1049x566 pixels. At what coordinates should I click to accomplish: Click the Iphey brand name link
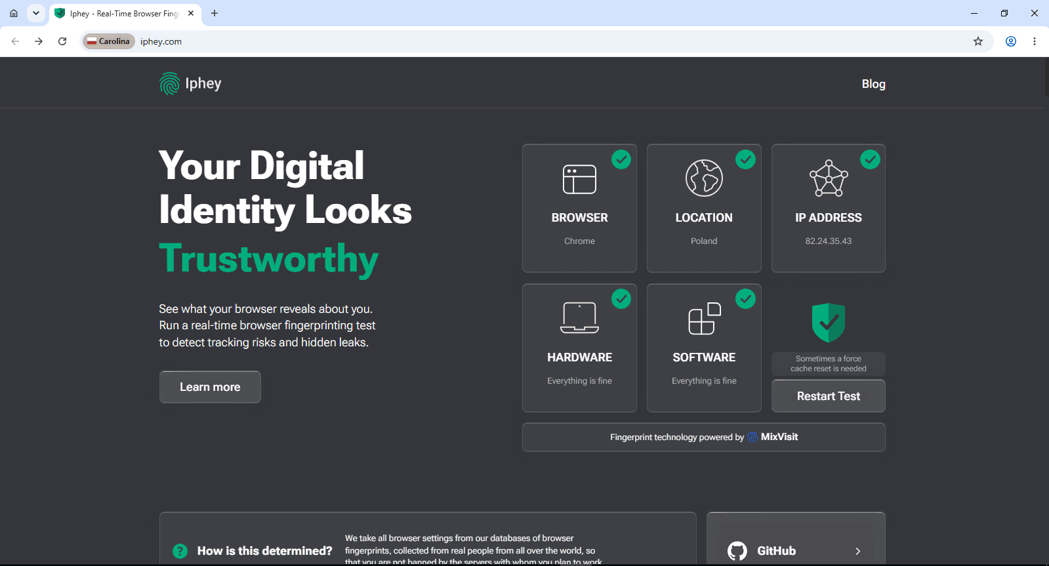pos(203,83)
